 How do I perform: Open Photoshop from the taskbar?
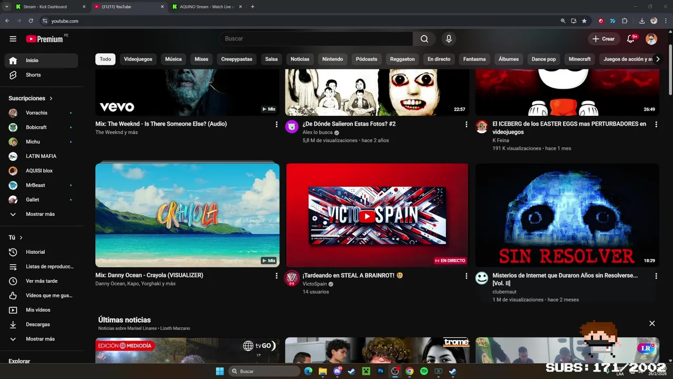pos(381,371)
